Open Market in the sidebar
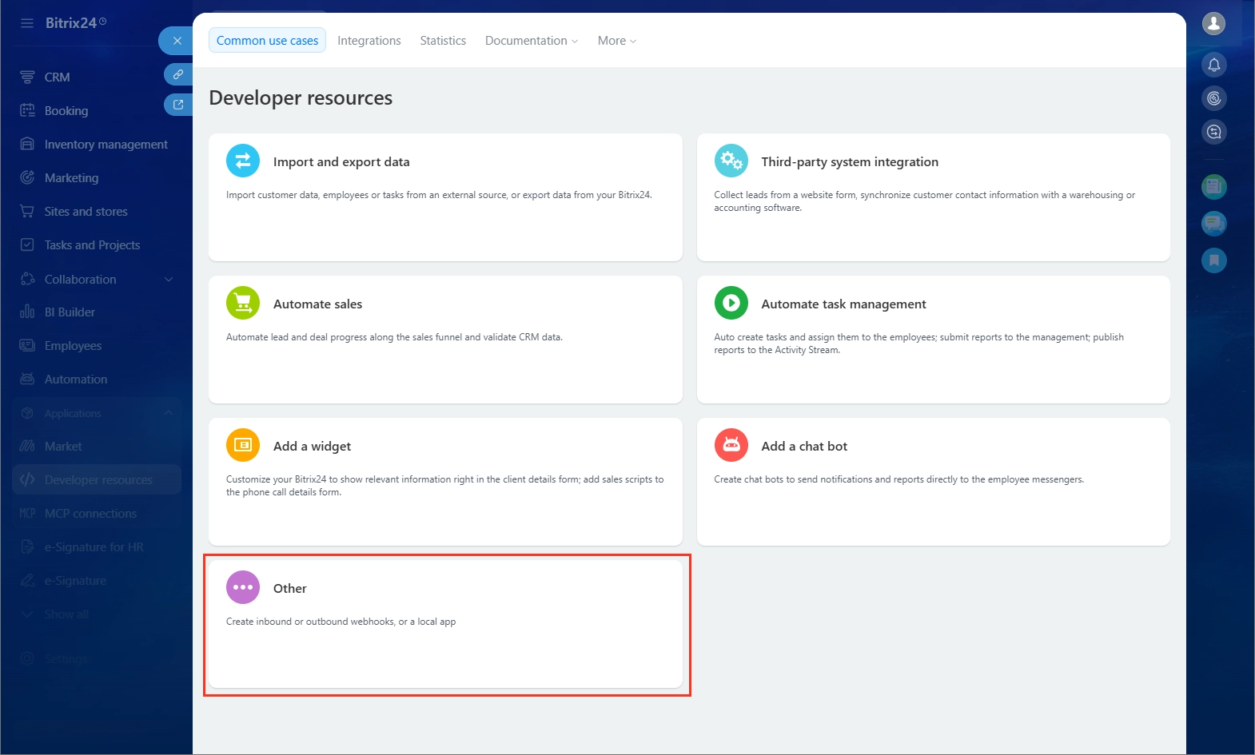The height and width of the screenshot is (755, 1255). click(63, 447)
